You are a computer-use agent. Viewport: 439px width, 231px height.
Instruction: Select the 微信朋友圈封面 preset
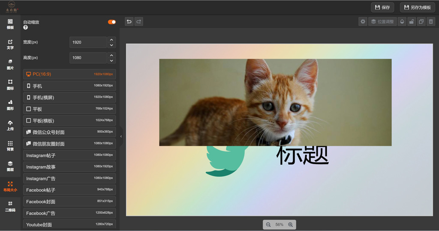[69, 143]
